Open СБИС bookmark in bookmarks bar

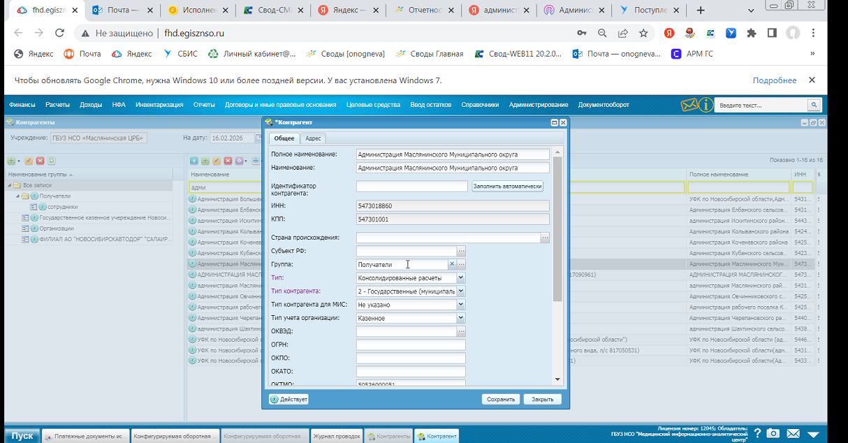tap(180, 53)
